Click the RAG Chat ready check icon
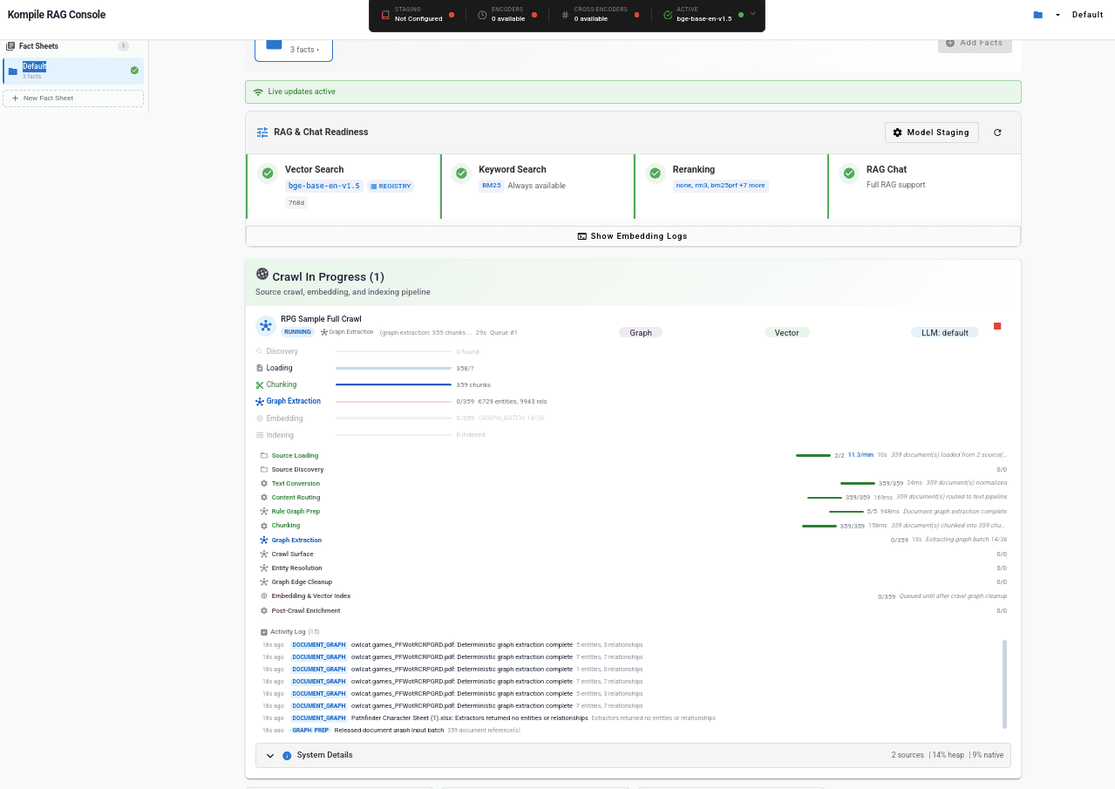The height and width of the screenshot is (789, 1115). click(x=848, y=173)
